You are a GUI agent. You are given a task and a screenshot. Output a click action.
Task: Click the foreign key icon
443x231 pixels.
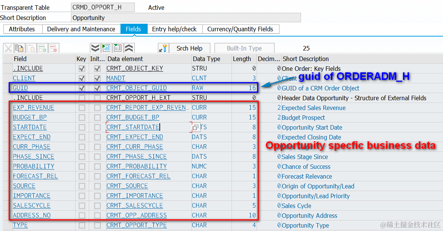[163, 48]
